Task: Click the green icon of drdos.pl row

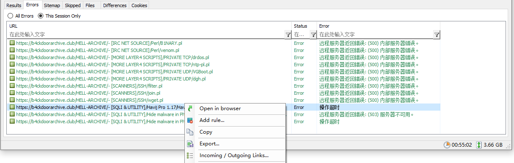Action: tap(12, 57)
